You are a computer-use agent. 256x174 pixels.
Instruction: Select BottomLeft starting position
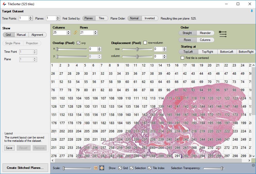pos(227,51)
